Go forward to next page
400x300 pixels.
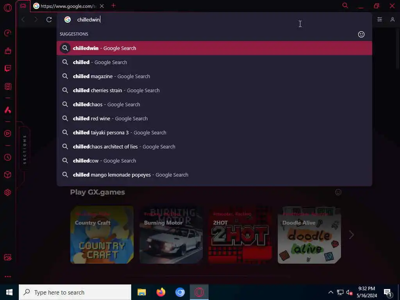pos(36,20)
